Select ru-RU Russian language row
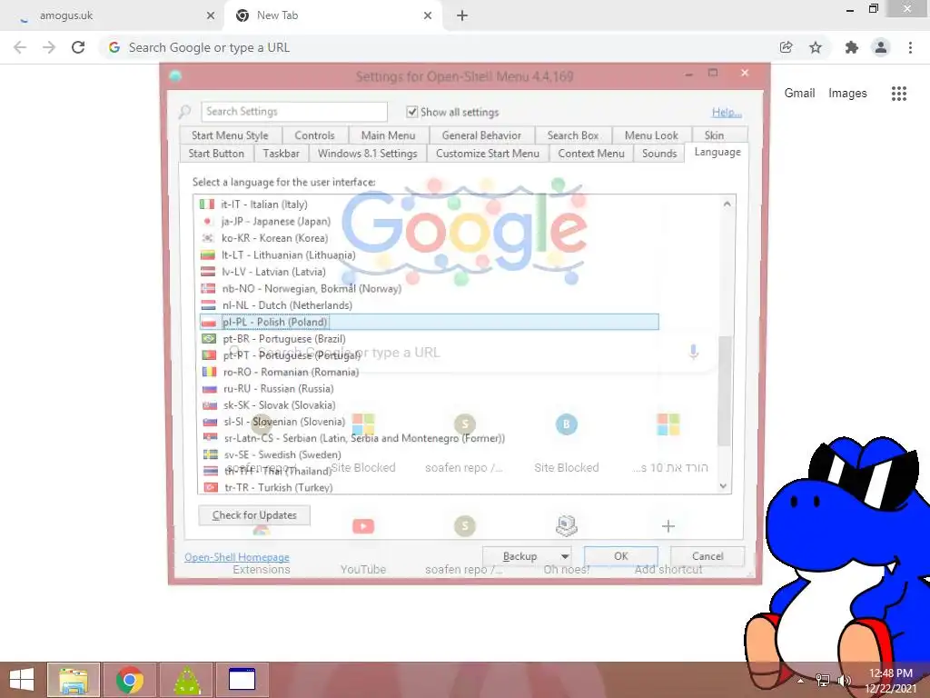 click(430, 389)
